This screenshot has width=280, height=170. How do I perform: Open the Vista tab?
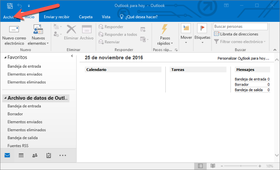point(106,17)
